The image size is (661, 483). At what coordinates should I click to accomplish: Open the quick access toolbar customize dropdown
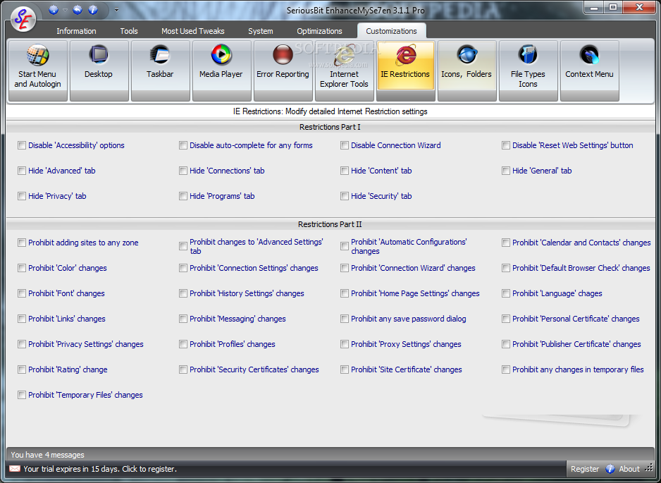click(116, 10)
